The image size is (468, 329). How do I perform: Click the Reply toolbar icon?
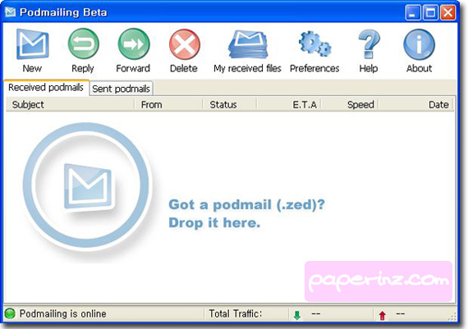pyautogui.click(x=83, y=43)
